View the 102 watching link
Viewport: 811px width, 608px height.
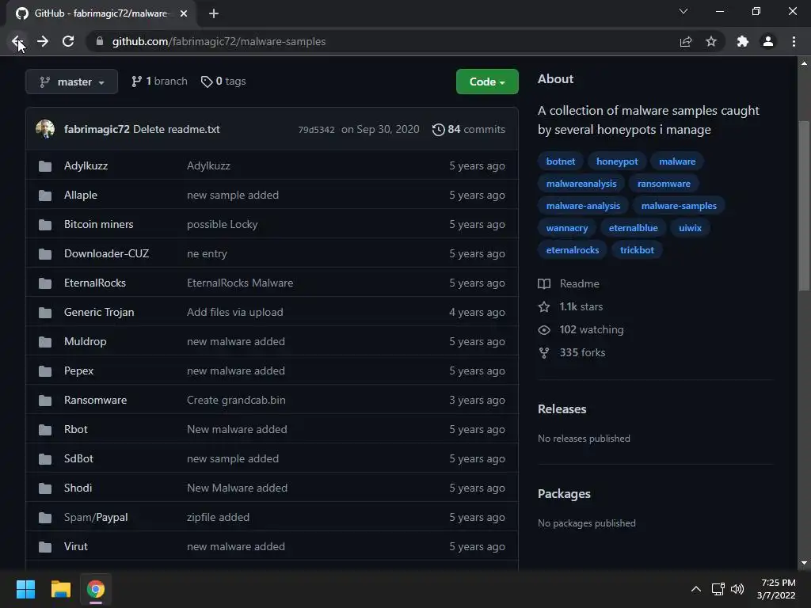[581, 330]
